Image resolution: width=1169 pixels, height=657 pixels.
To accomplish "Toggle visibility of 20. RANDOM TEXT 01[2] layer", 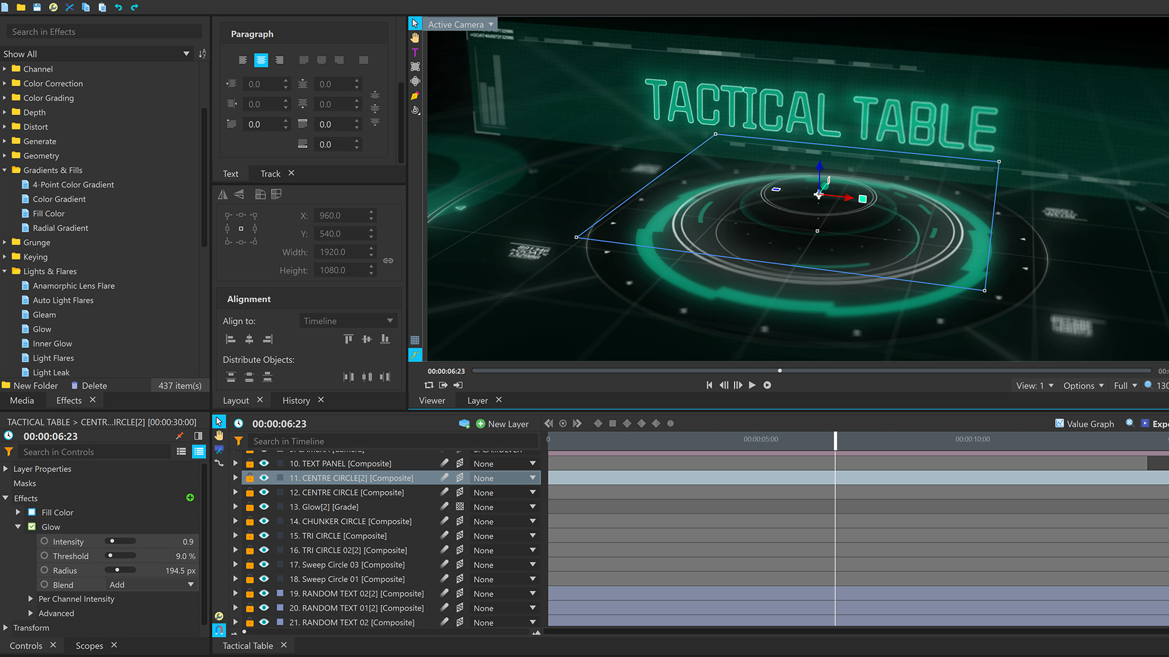I will pos(264,608).
